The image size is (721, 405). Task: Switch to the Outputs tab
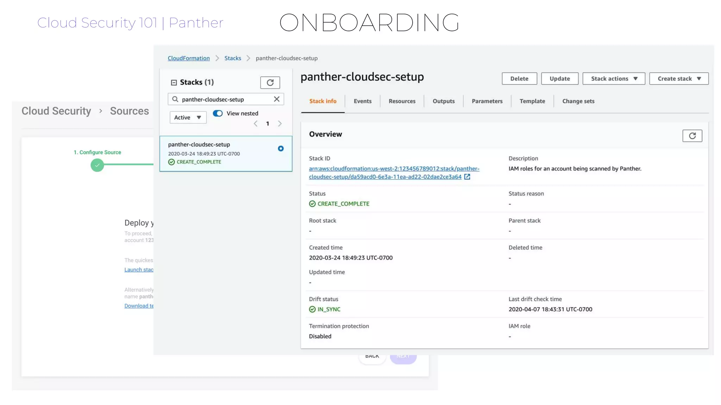444,101
